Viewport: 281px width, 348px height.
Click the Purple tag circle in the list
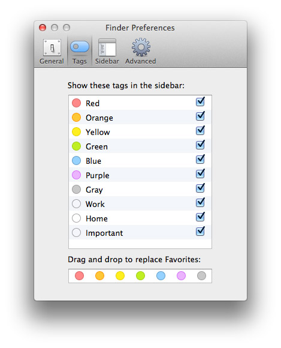(x=77, y=175)
